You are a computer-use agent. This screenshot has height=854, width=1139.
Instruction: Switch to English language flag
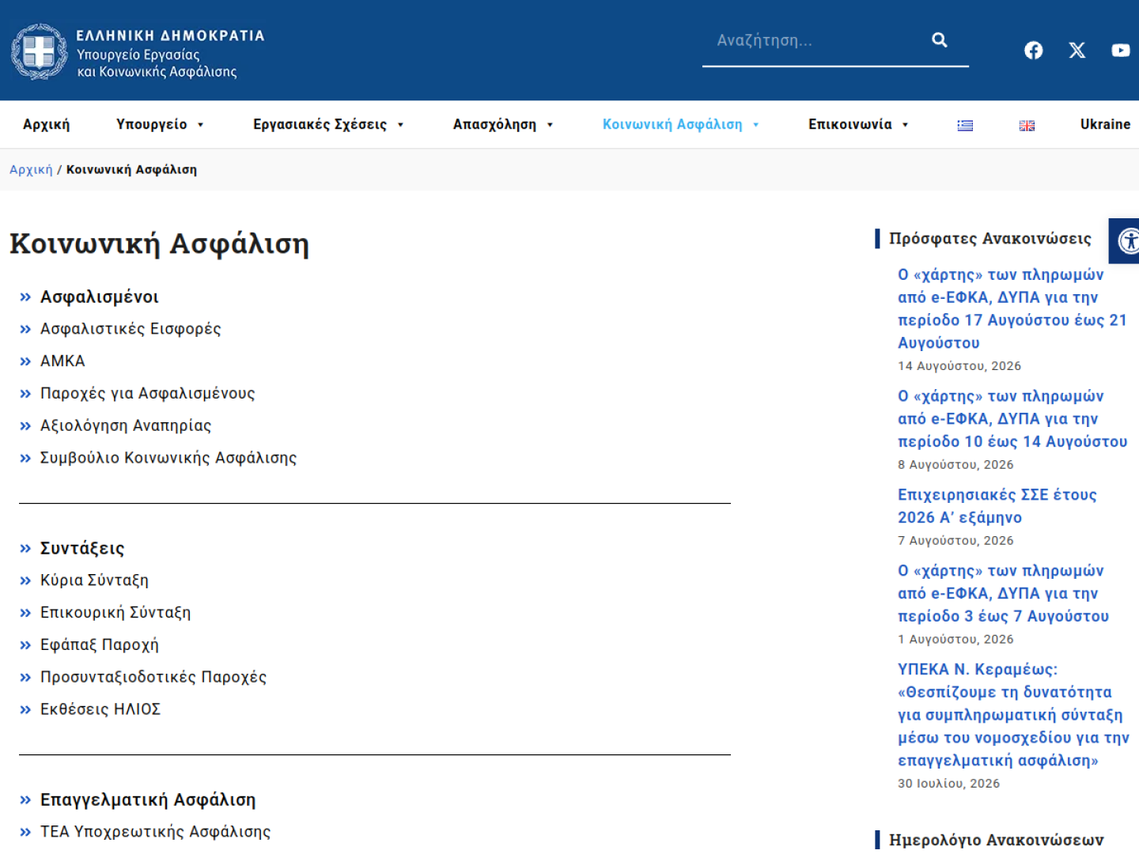1027,125
